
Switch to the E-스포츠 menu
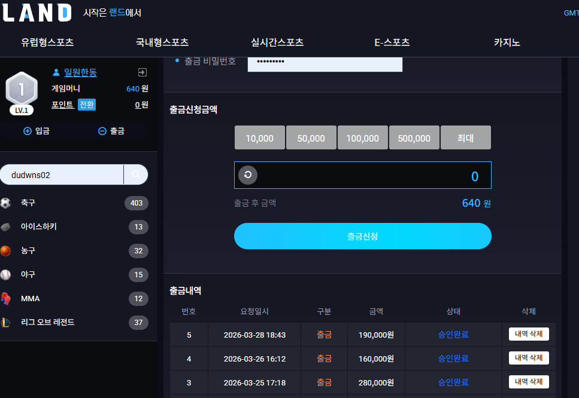(392, 42)
